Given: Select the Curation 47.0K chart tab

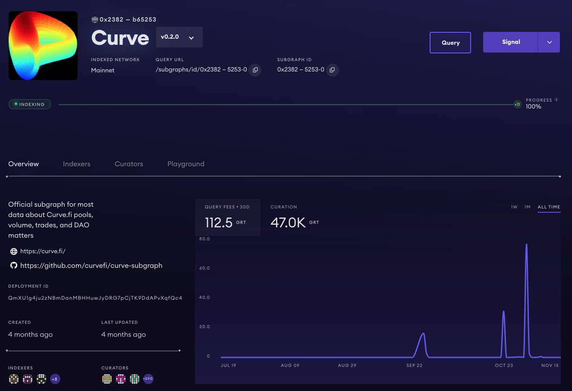Looking at the screenshot, I should (x=295, y=217).
